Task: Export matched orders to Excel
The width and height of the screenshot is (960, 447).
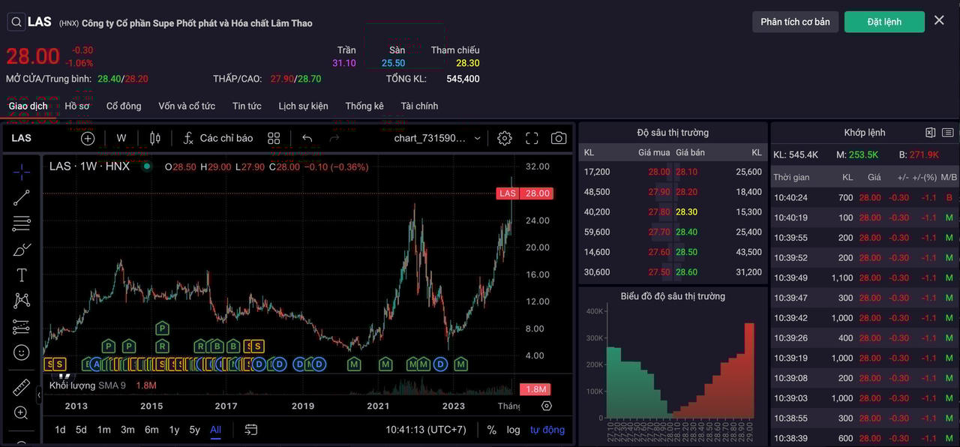Action: [930, 133]
